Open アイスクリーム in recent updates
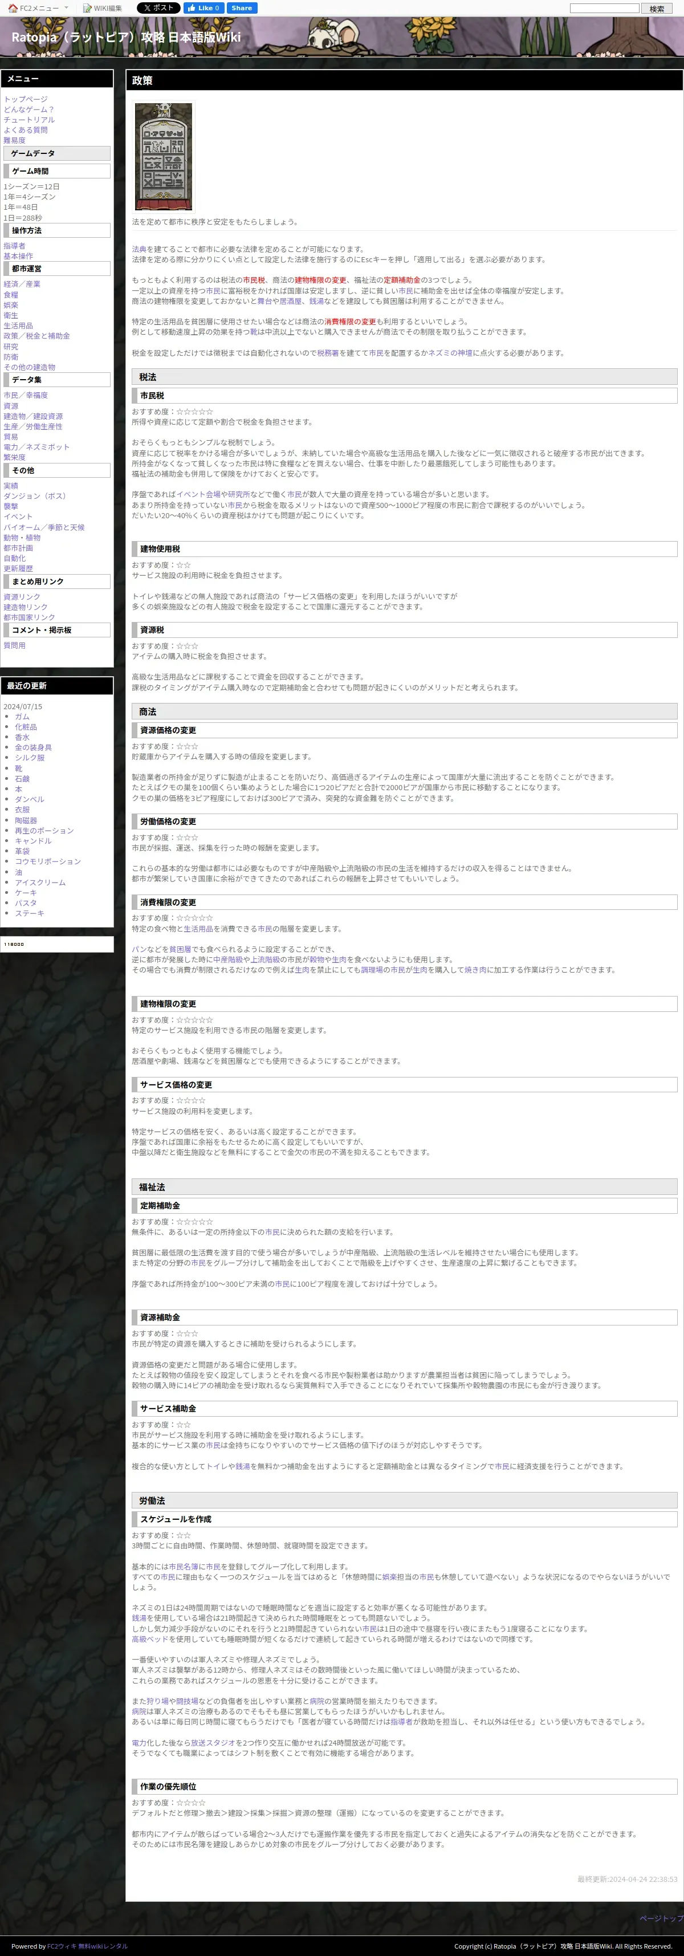The width and height of the screenshot is (684, 1956). click(x=40, y=883)
